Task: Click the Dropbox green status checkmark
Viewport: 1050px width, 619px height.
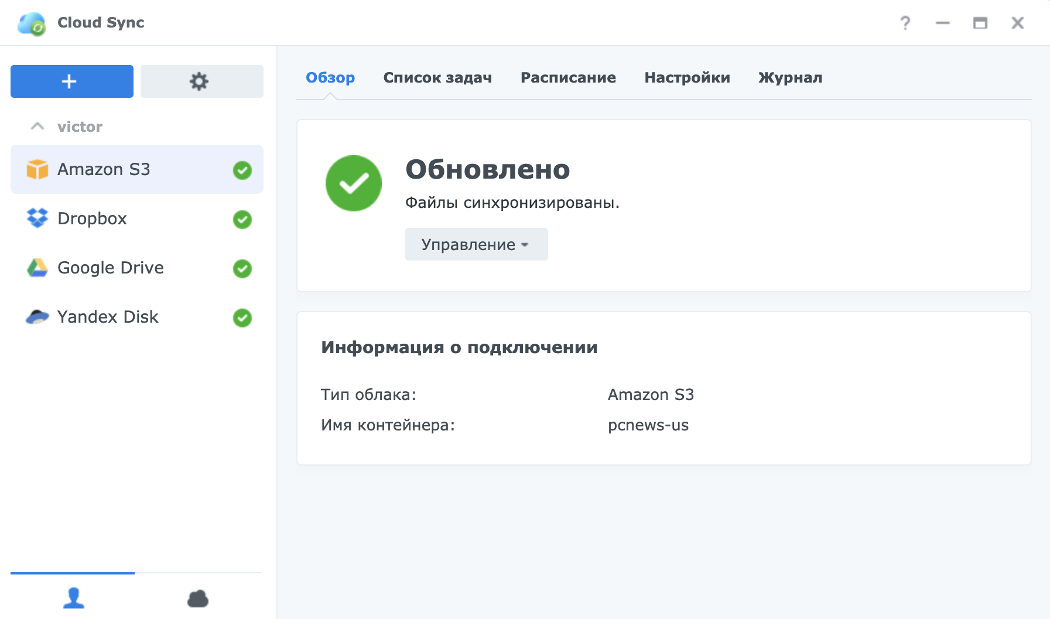Action: 242,220
